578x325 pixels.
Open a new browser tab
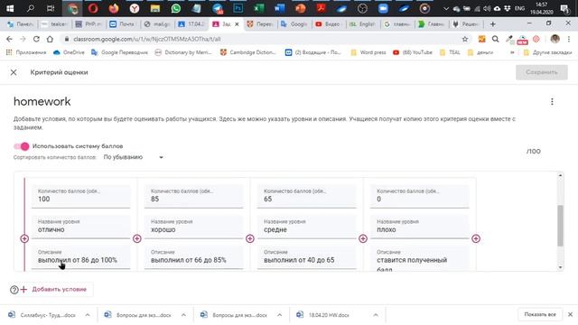(x=492, y=24)
